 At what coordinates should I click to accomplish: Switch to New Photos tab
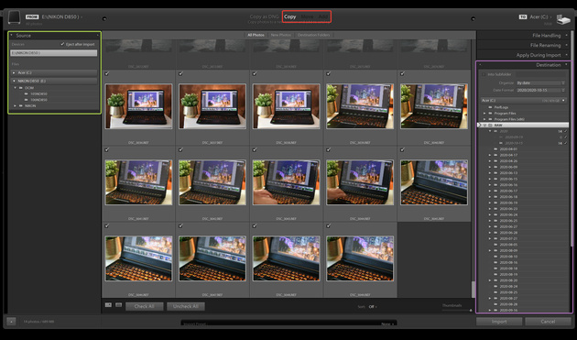[281, 35]
